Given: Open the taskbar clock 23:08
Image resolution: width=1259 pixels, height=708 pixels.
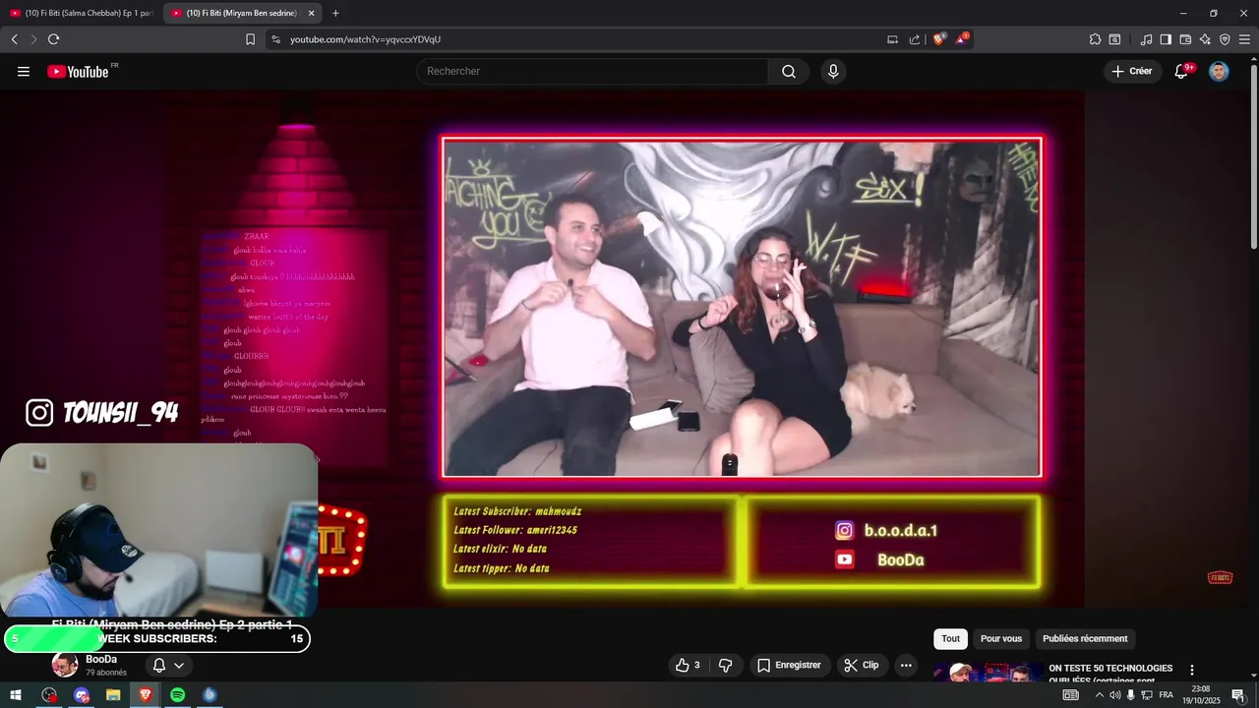Looking at the screenshot, I should tap(1201, 695).
